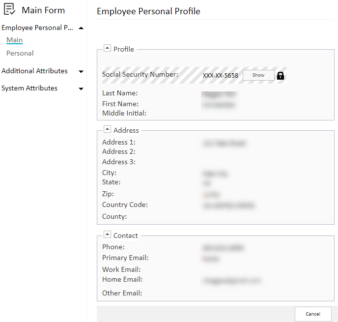338x322 pixels.
Task: Cancel the Employee Personal Profile form
Action: click(x=313, y=314)
